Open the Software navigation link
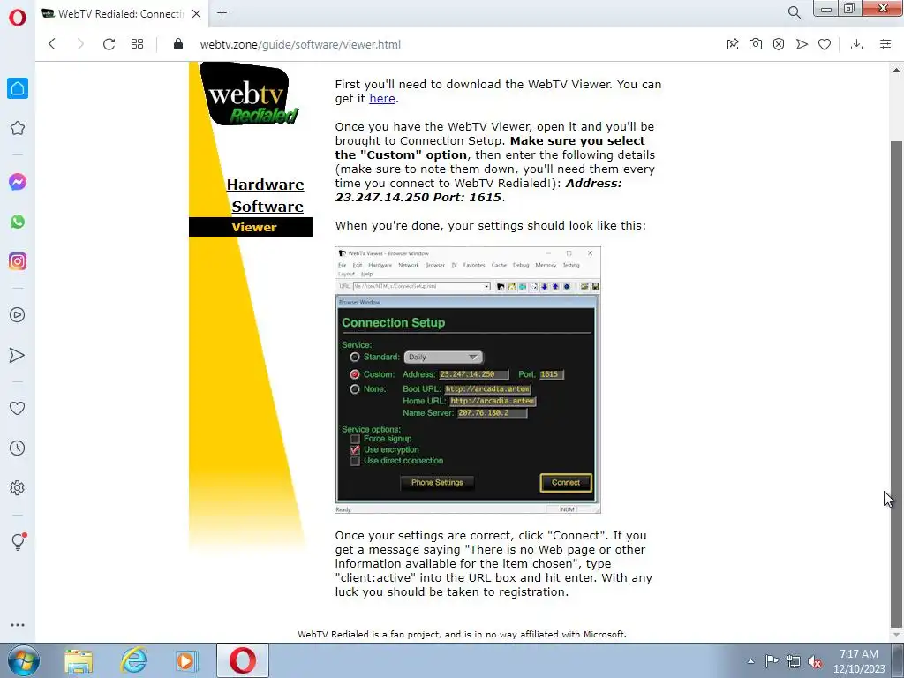Screen dimensions: 904x678 click(267, 207)
